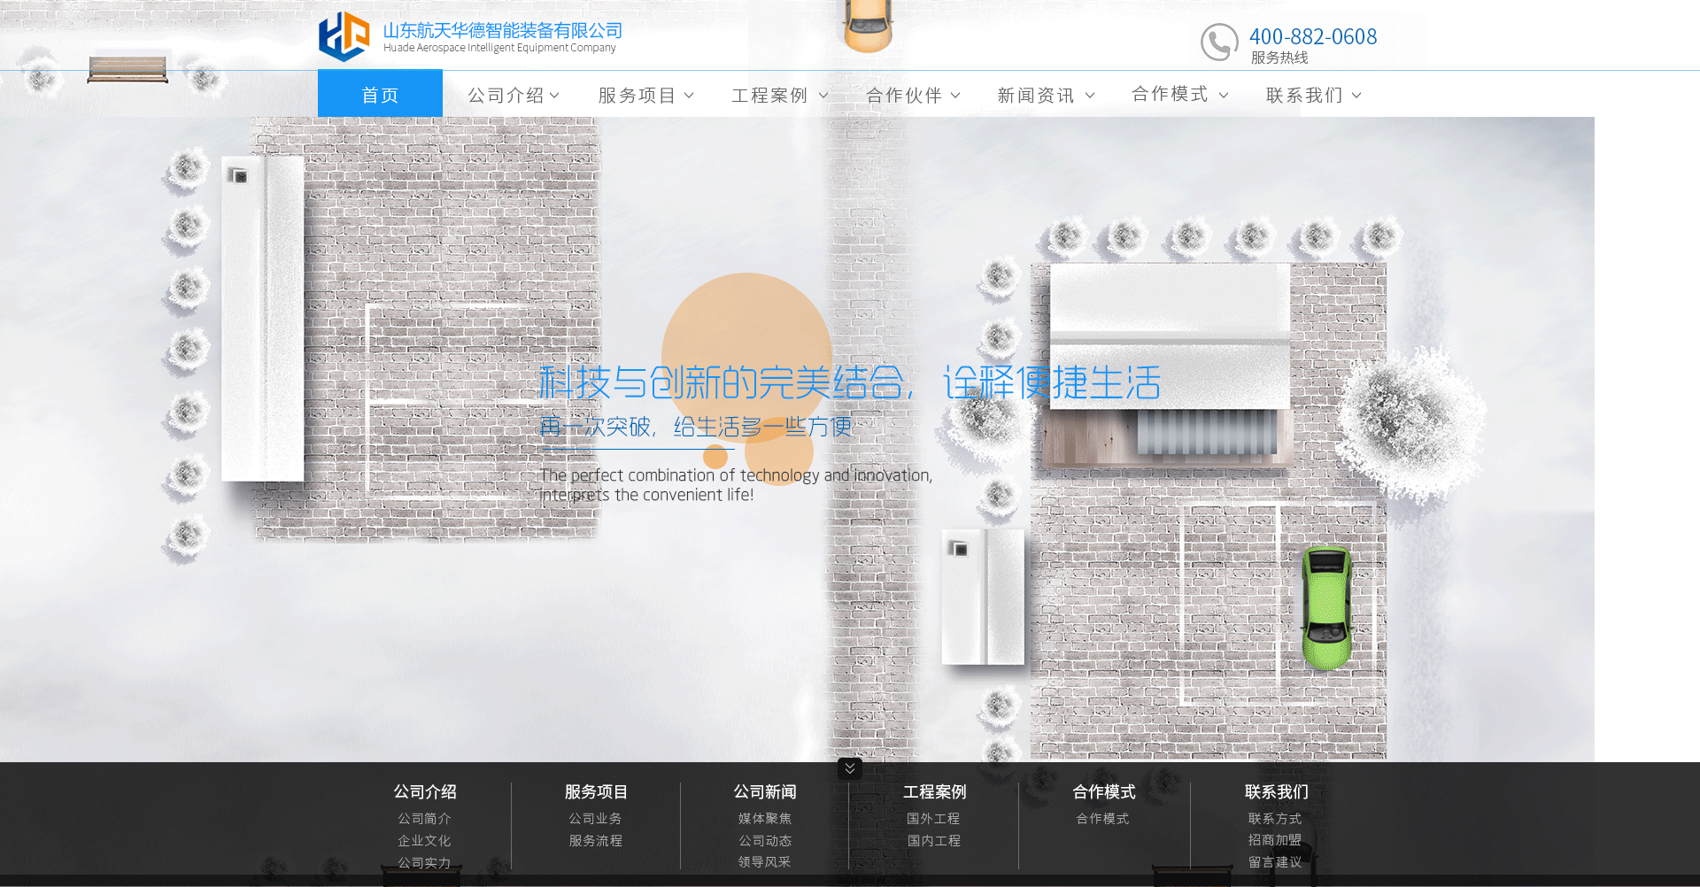Open the 服务流程 footer link
The width and height of the screenshot is (1700, 887).
click(595, 840)
